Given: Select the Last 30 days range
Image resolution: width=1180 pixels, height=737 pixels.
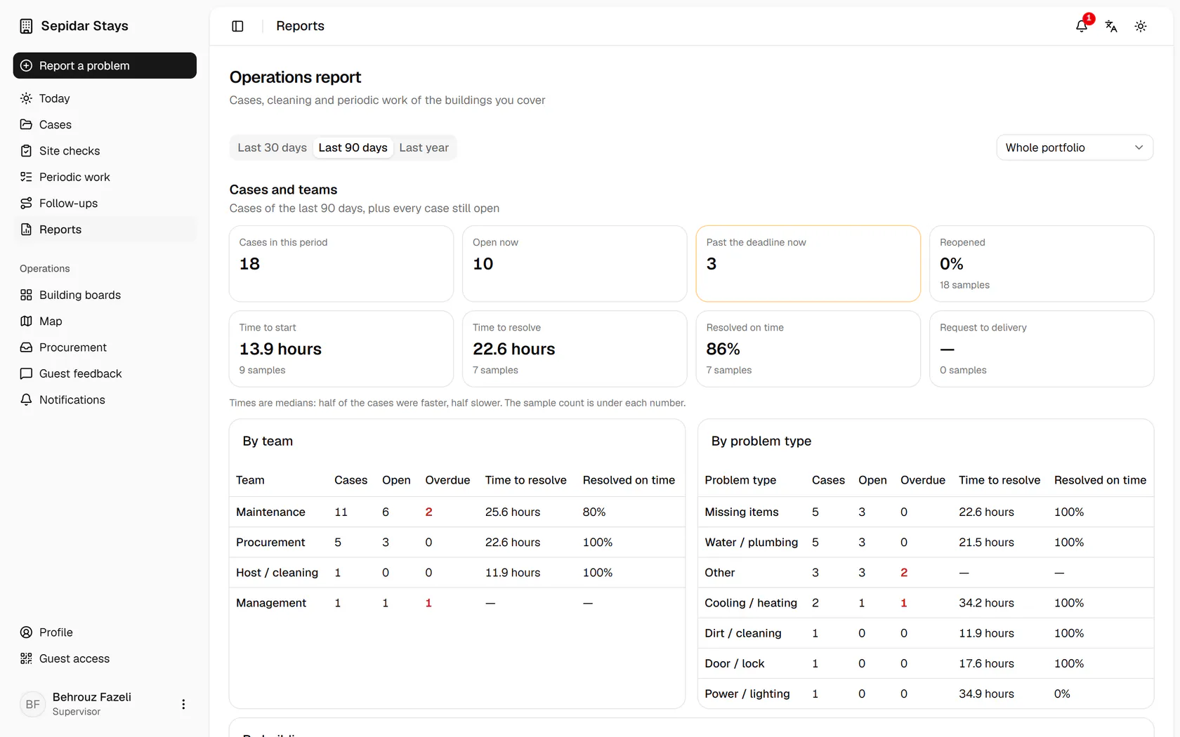Looking at the screenshot, I should tap(272, 147).
